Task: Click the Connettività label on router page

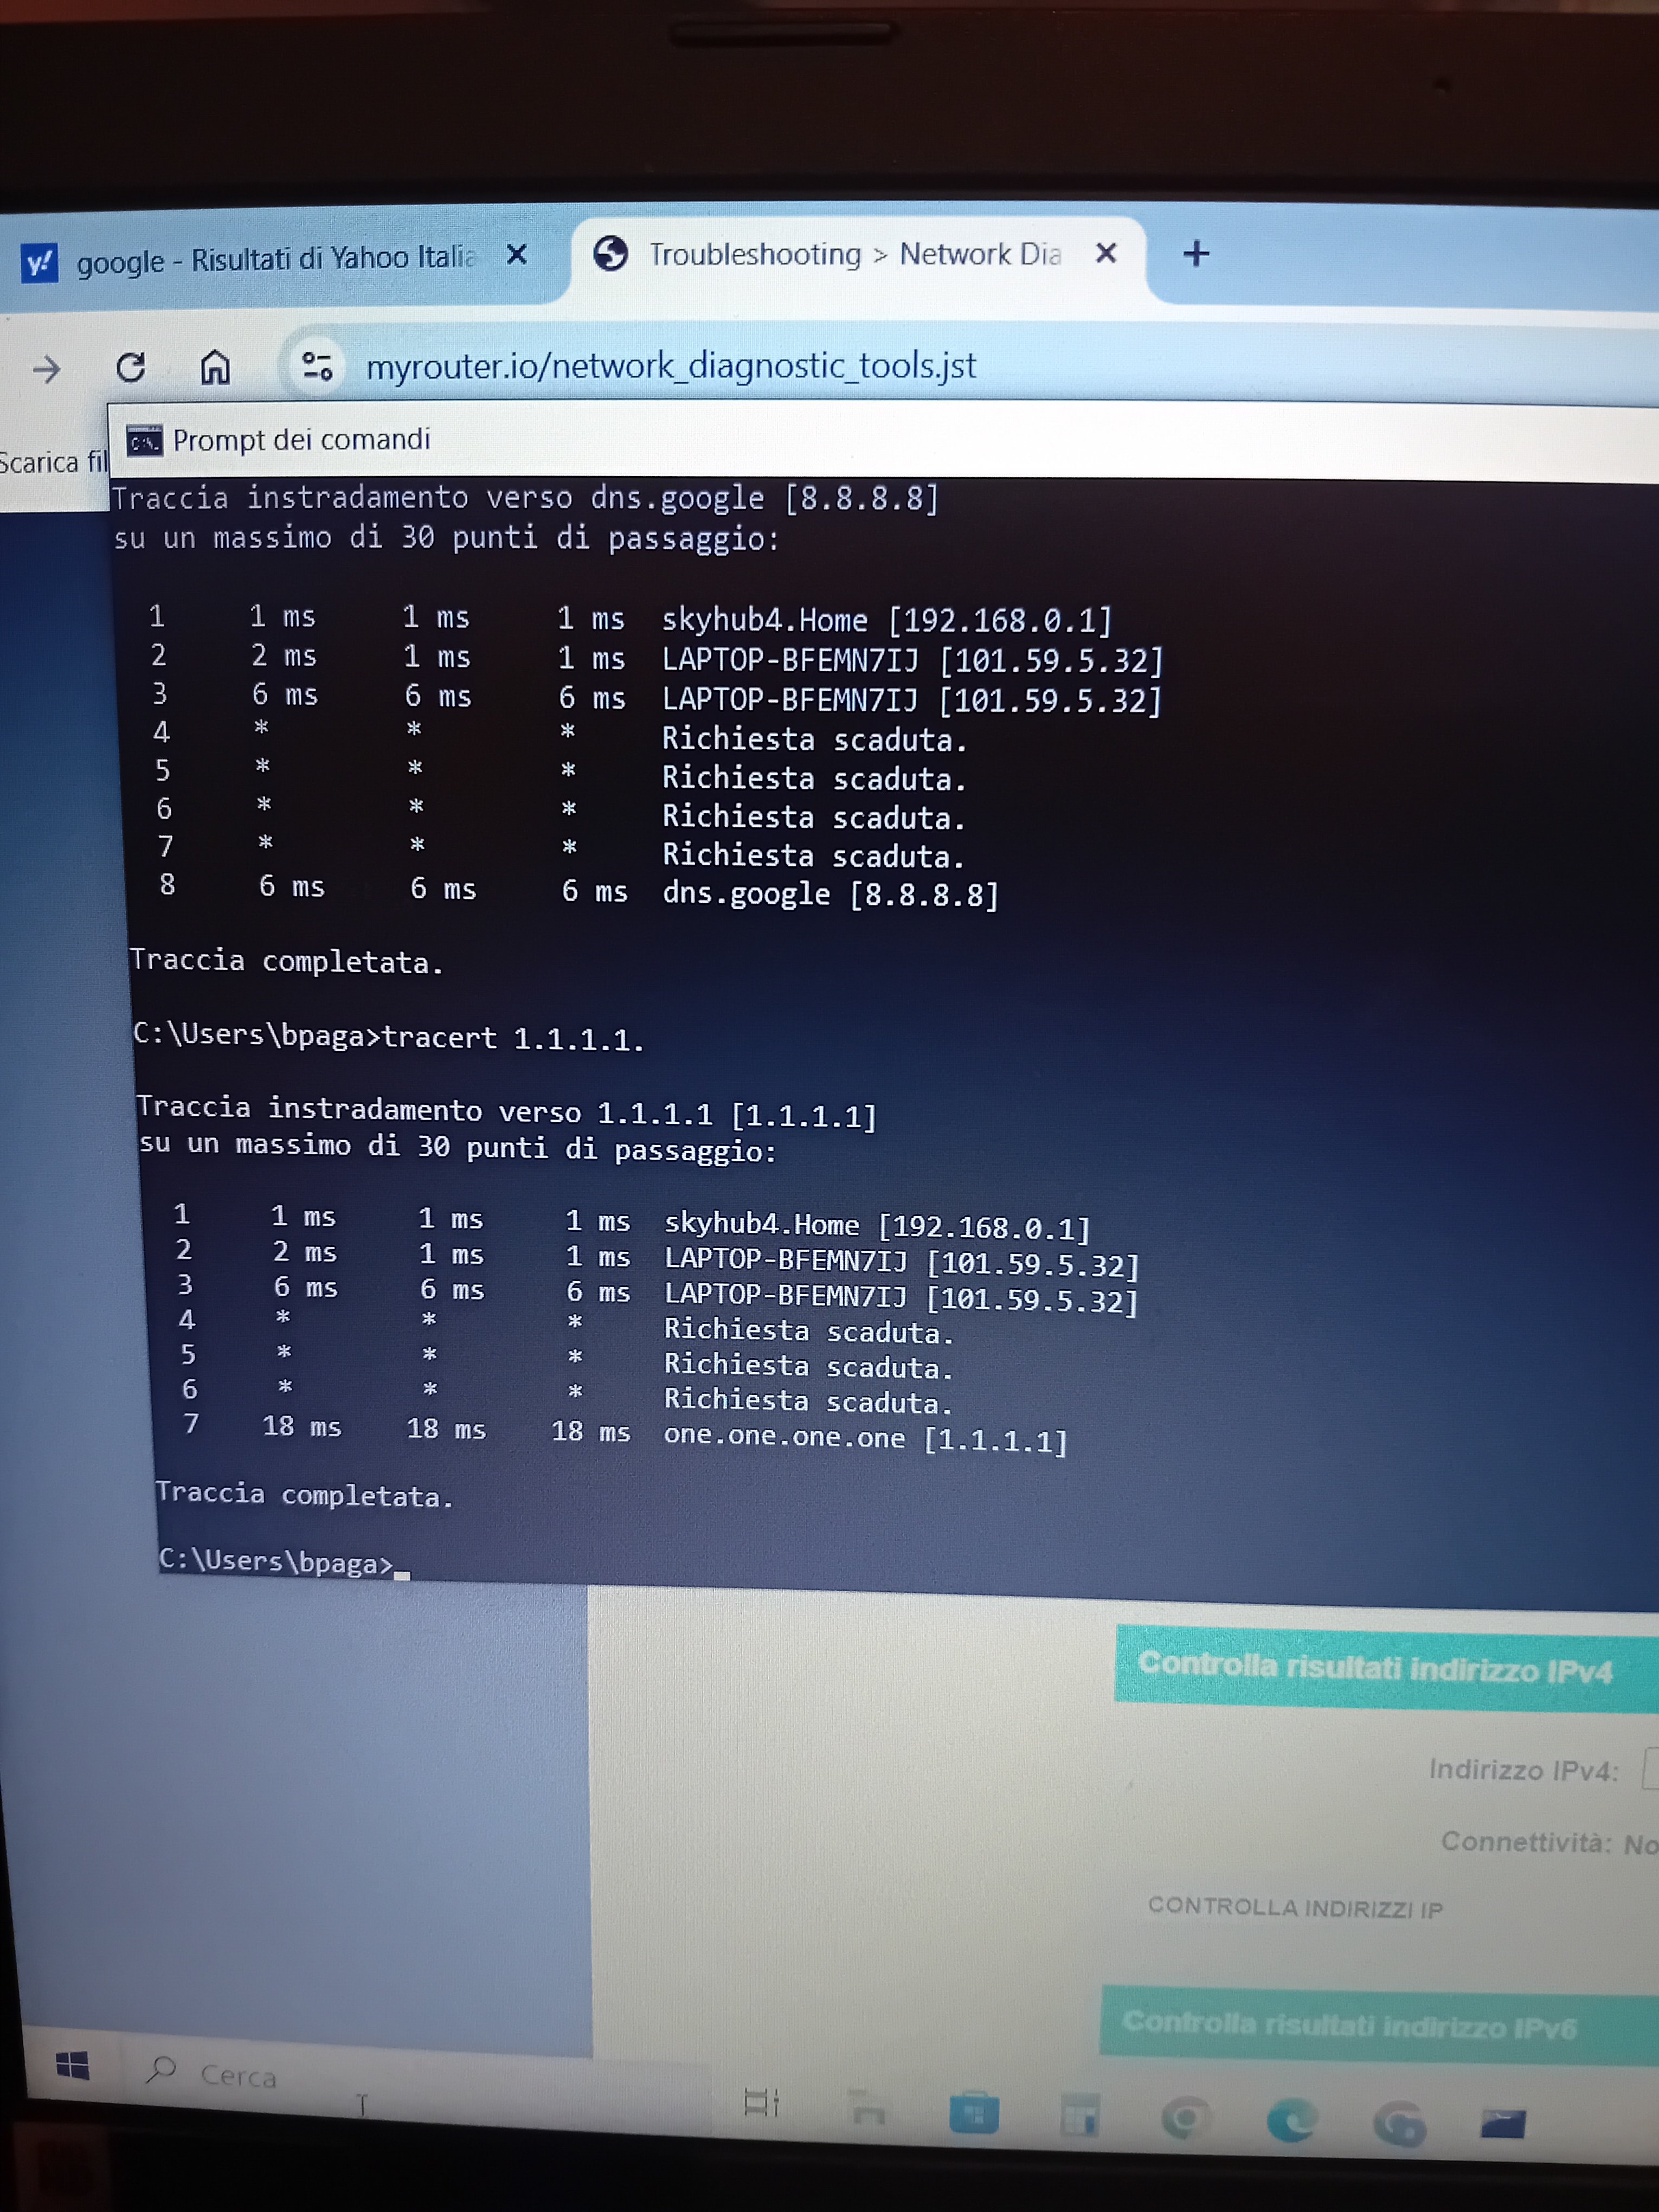Action: coord(1526,1842)
